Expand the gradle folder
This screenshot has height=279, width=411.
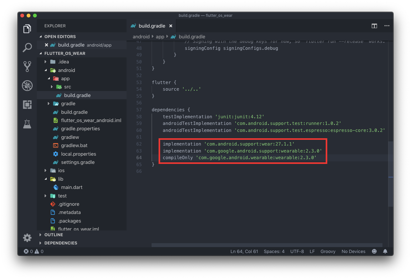click(49, 104)
